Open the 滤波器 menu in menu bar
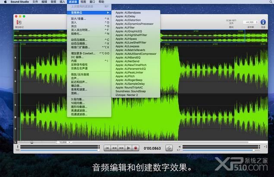This screenshot has width=274, height=177. 72,2
